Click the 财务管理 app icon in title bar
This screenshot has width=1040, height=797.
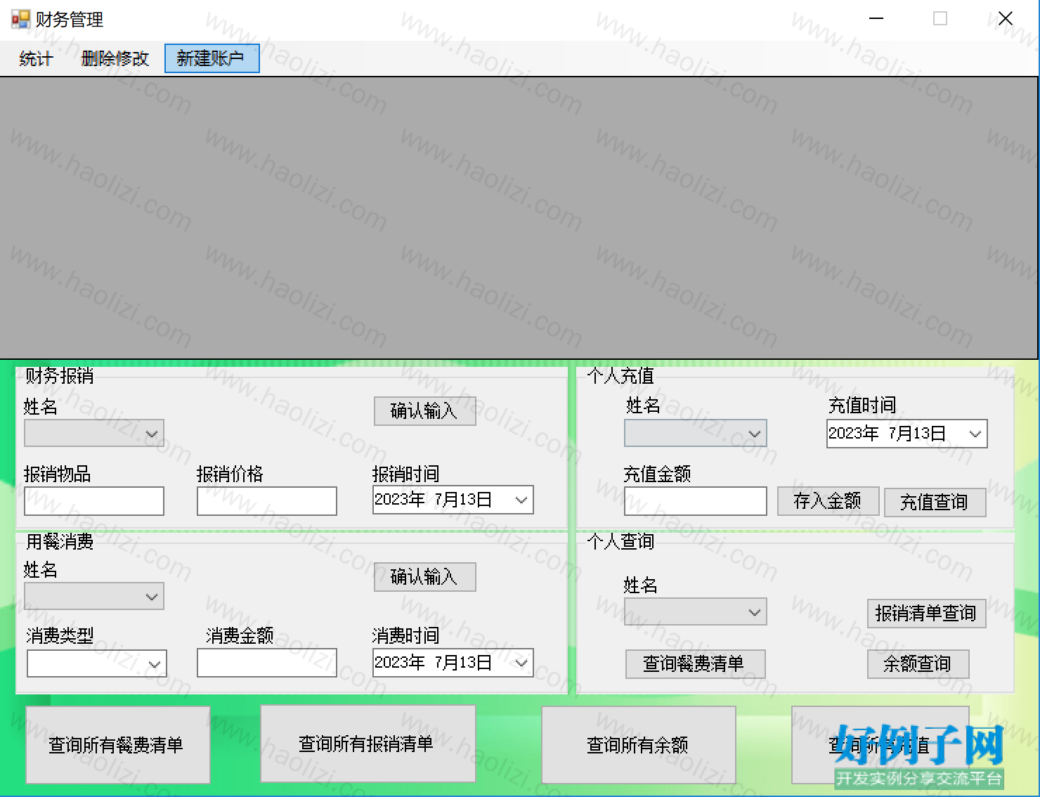tap(20, 19)
